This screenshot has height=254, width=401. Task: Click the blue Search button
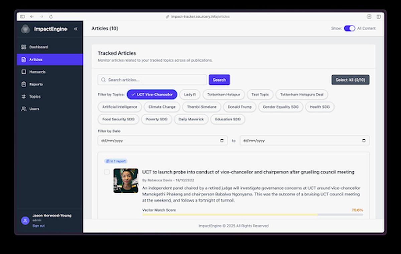click(219, 80)
